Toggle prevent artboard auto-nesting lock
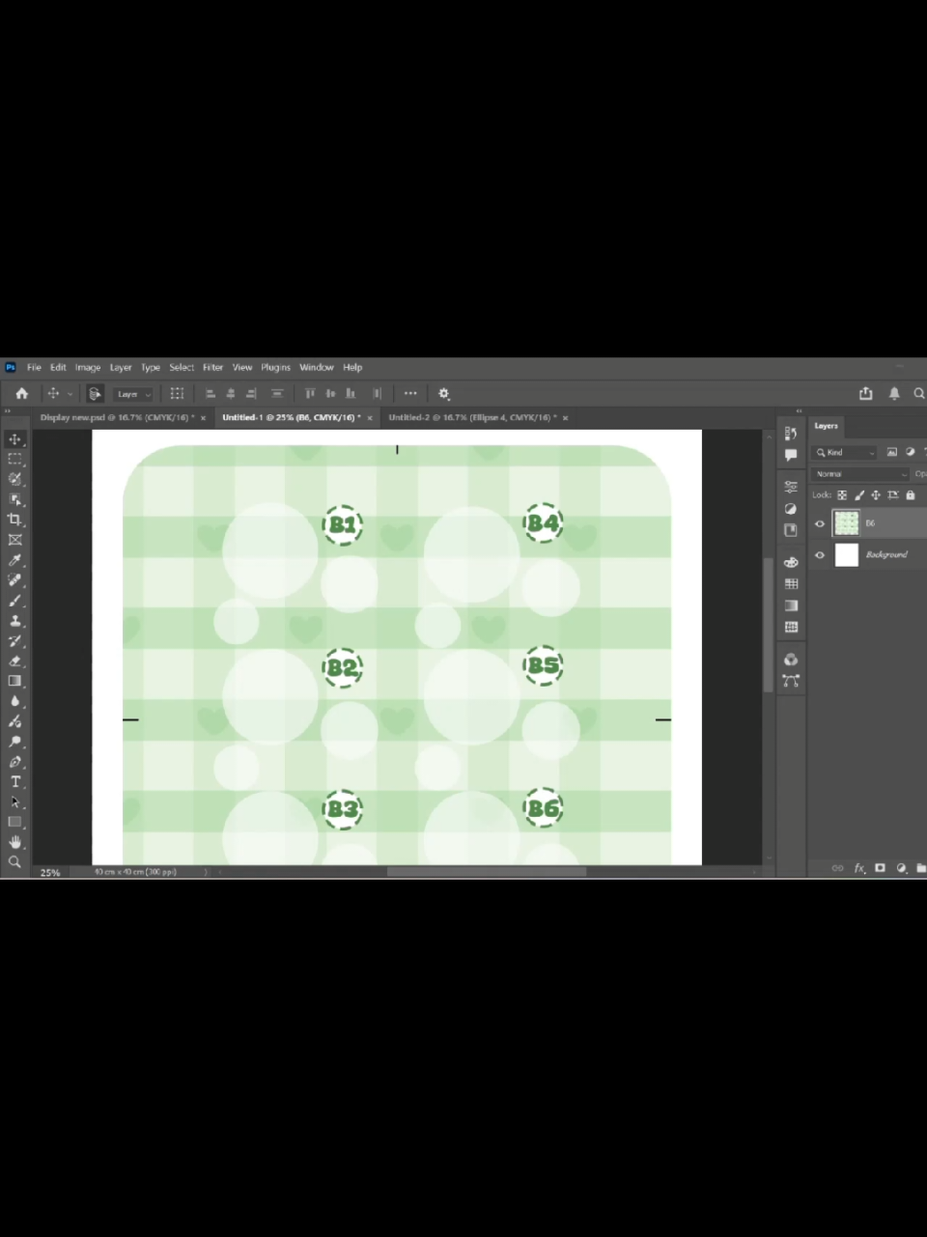 tap(893, 495)
